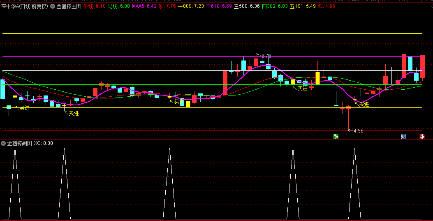This screenshot has height=221, width=433.
Task: Click the rightmost 买进 buy signal marker
Action: point(364,105)
